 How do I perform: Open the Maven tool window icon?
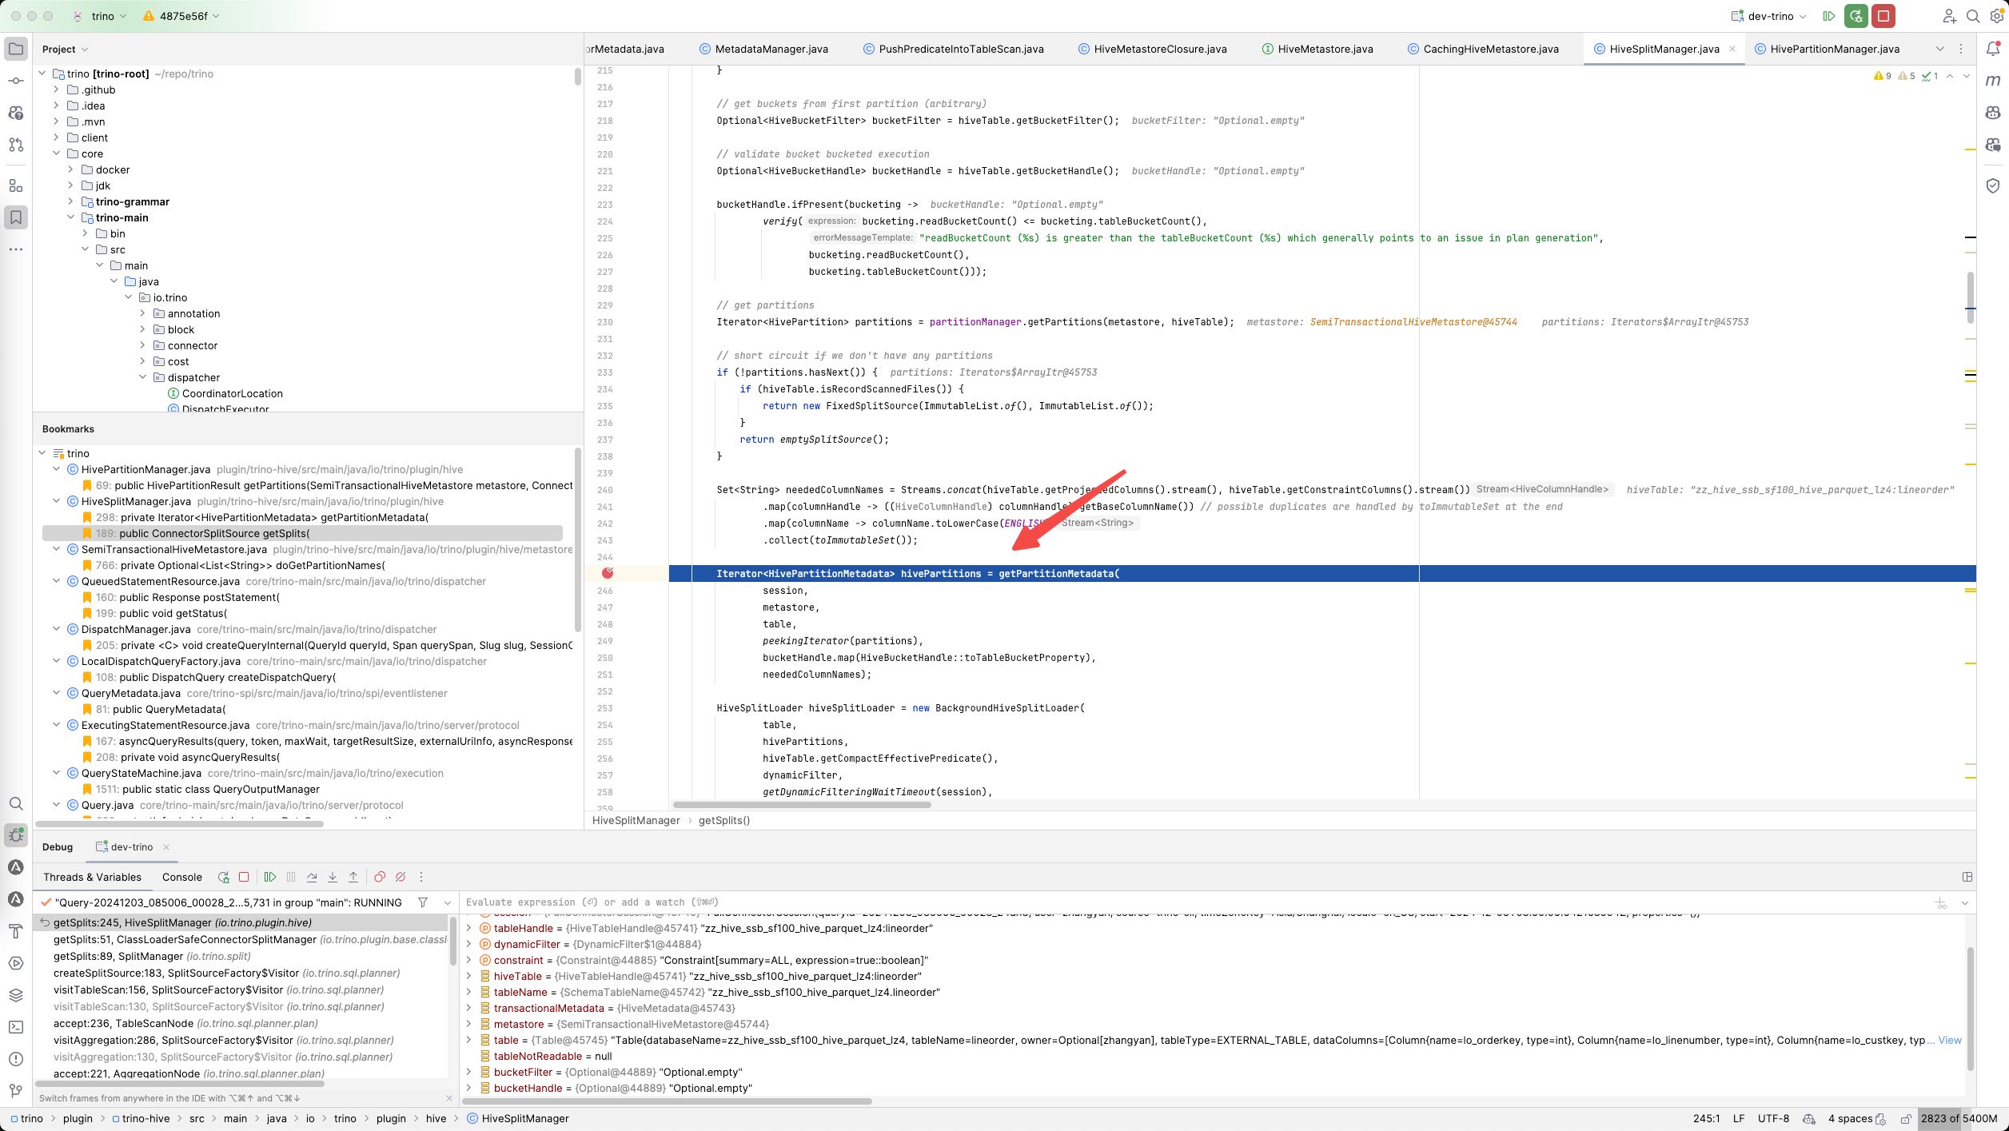[1993, 81]
